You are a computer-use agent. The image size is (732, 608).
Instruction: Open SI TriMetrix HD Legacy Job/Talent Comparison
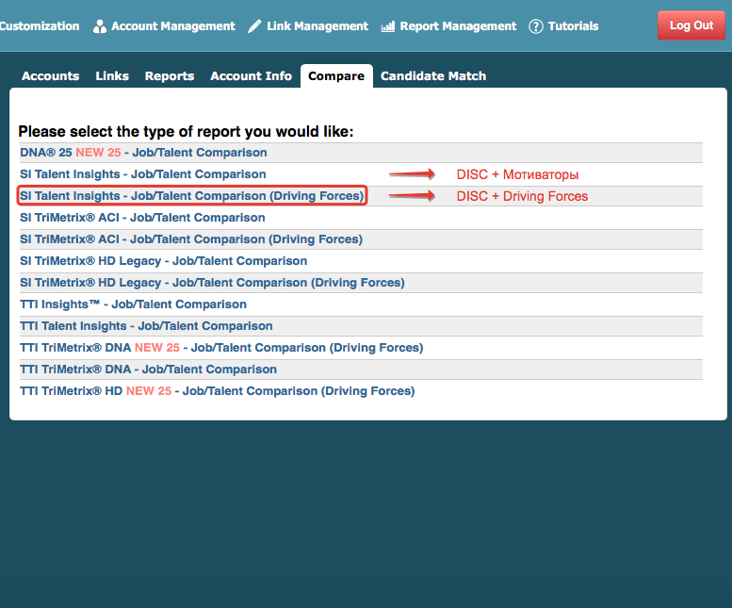[x=163, y=261]
